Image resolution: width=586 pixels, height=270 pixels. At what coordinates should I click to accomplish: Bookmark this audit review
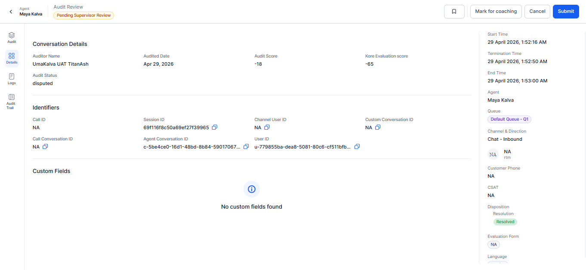pyautogui.click(x=454, y=12)
